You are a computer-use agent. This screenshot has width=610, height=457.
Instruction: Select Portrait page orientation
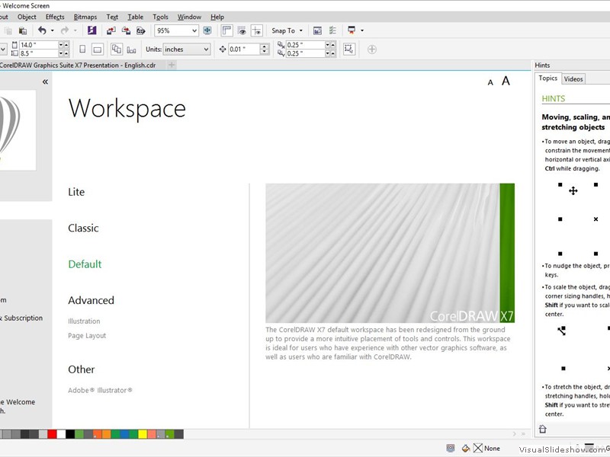click(82, 50)
